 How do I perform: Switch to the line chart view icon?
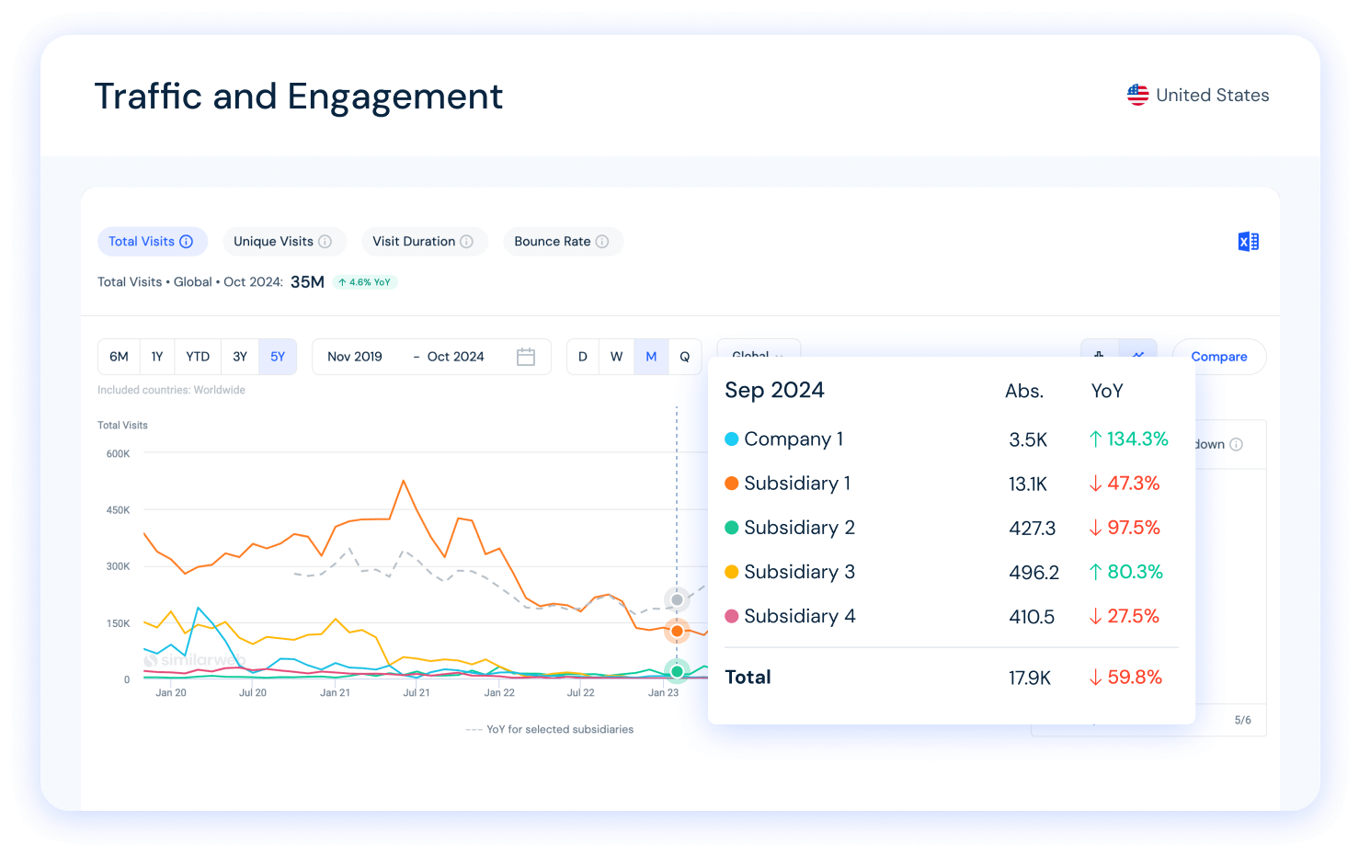(x=1138, y=354)
